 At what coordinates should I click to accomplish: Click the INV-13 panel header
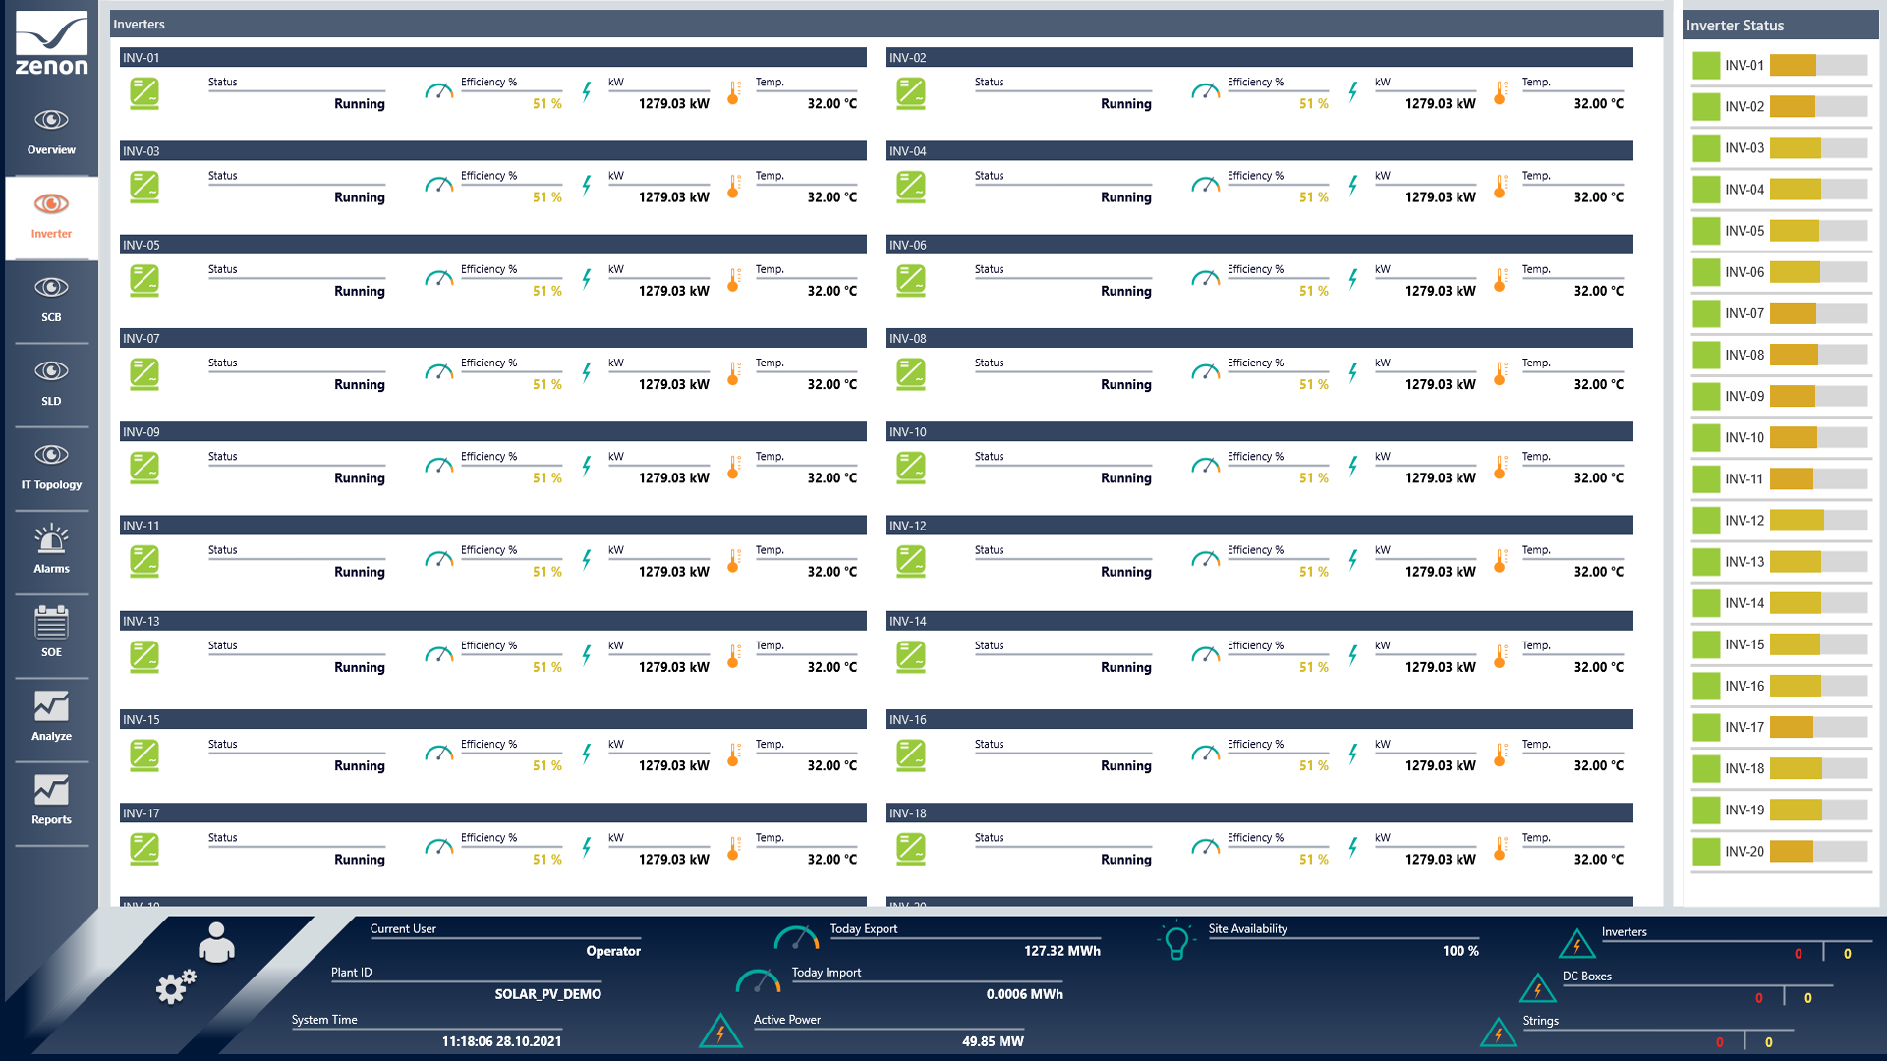click(492, 621)
